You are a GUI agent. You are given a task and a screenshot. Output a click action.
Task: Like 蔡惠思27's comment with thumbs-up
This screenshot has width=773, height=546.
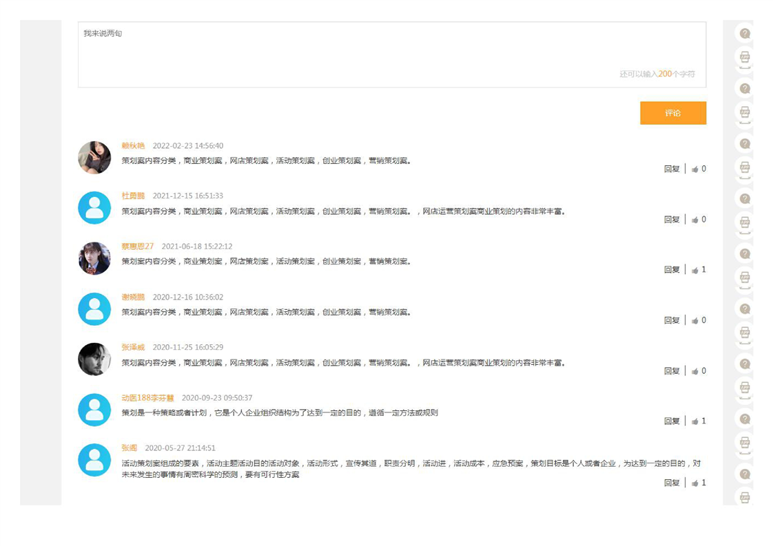tap(695, 270)
